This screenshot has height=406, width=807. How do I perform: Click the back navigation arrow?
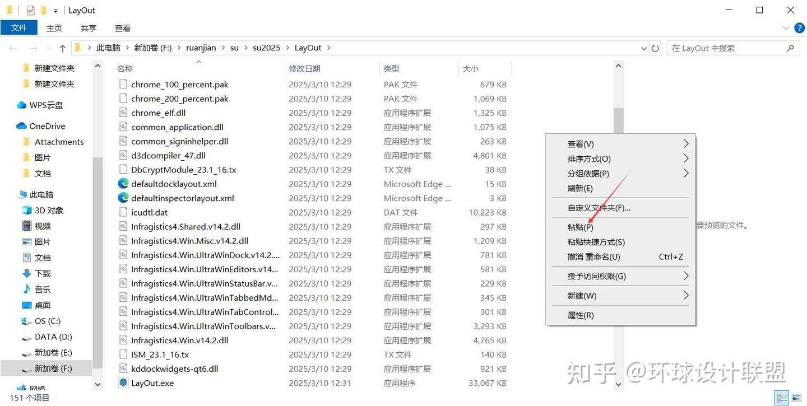(13, 48)
